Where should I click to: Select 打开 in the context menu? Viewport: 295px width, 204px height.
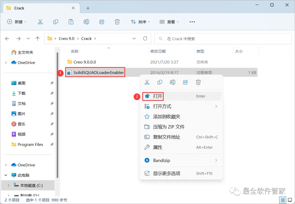coord(181,96)
